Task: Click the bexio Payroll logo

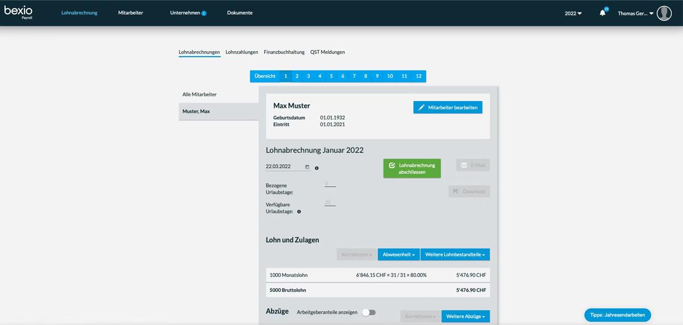Action: point(18,12)
